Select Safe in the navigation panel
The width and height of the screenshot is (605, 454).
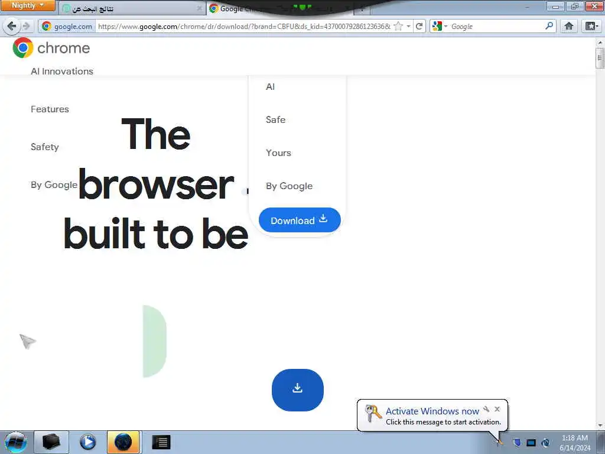tap(275, 119)
